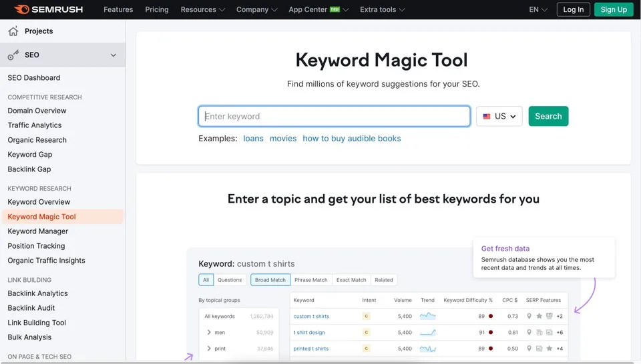This screenshot has width=641, height=364.
Task: Expand the men topical group
Action: point(209,332)
